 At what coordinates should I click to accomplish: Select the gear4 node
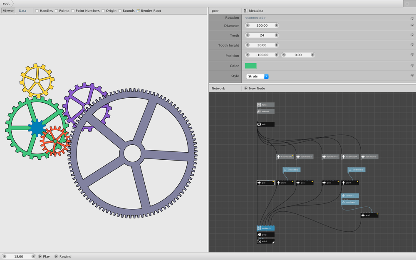350,183
